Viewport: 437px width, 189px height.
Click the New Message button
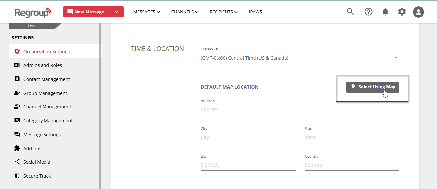86,12
